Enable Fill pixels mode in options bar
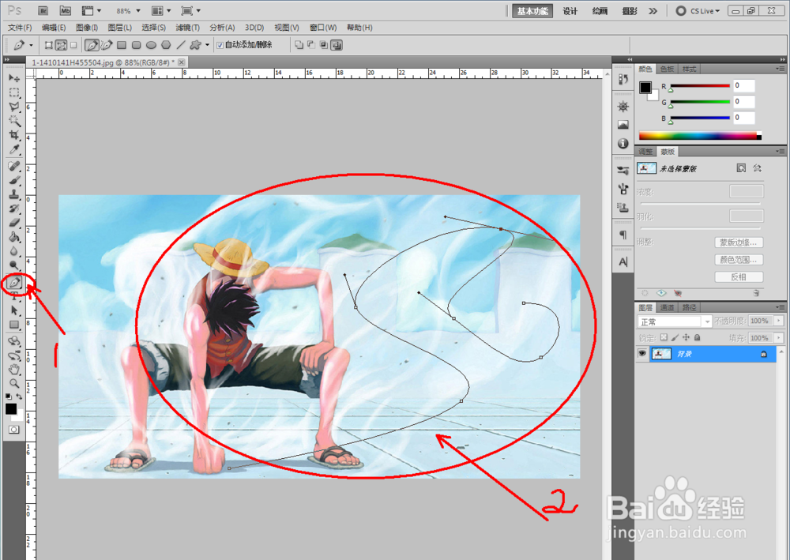The height and width of the screenshot is (560, 790). pos(73,45)
